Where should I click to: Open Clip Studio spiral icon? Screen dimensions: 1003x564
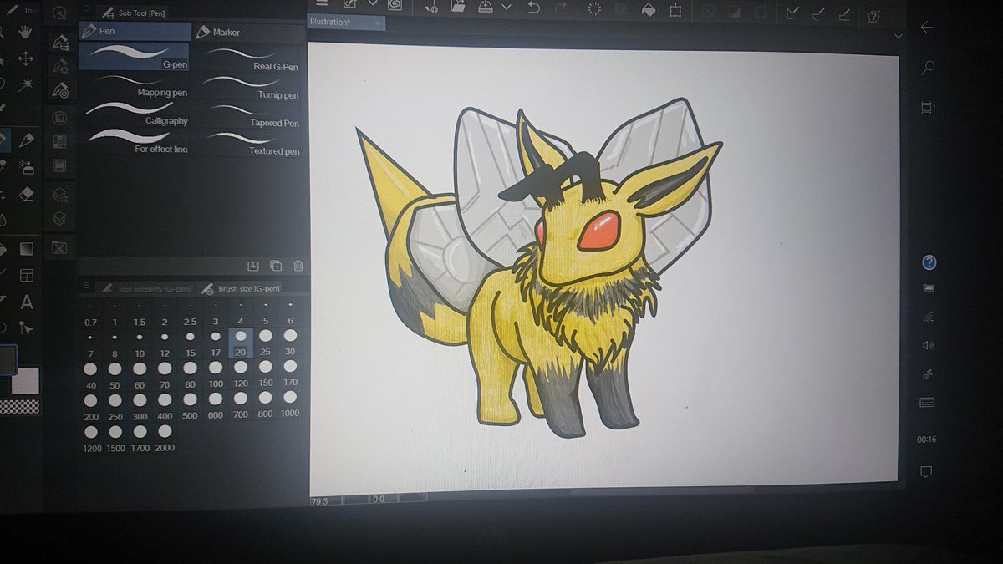[x=394, y=4]
